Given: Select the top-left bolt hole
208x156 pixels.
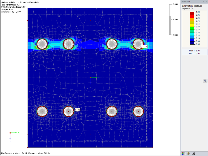Looking at the screenshot, I should (42, 44).
